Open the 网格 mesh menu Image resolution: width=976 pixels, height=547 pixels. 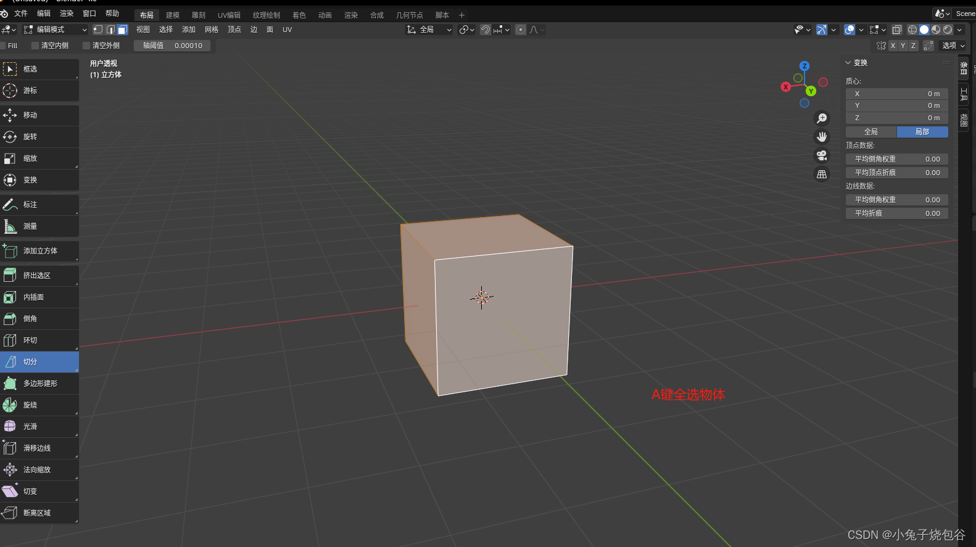pyautogui.click(x=212, y=30)
